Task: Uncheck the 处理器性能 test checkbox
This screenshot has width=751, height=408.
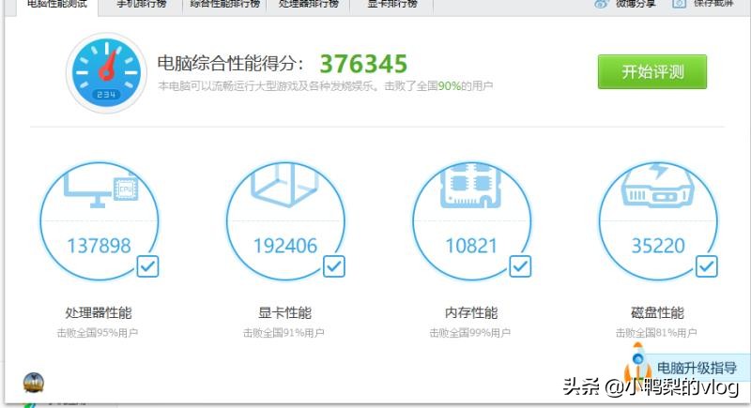Action: click(x=147, y=266)
